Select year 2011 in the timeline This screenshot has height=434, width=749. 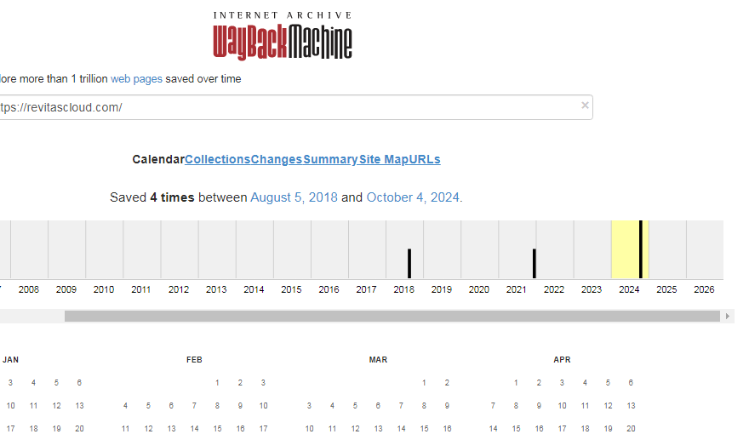coord(141,289)
